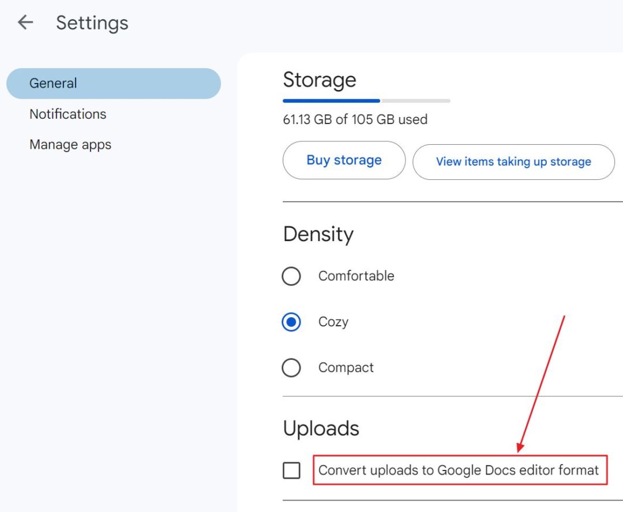This screenshot has height=512, width=623.
Task: Click Convert uploads to Google Docs text
Action: 459,470
